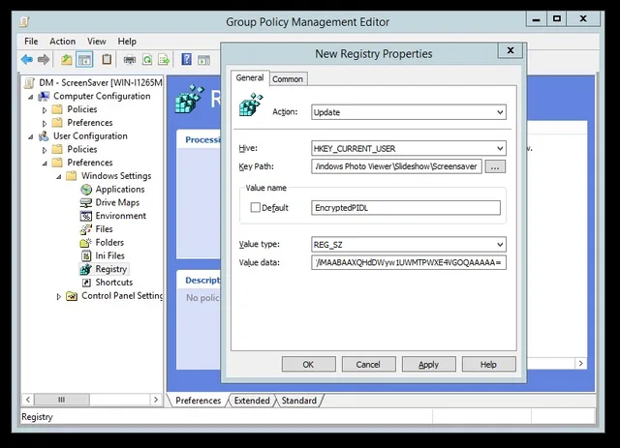
Task: Select the Extended bottom tab
Action: coord(252,401)
